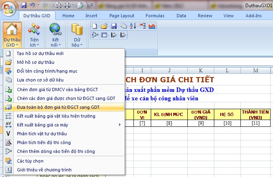Select Tạo hồ sơ dự thầu mới

coord(40,53)
